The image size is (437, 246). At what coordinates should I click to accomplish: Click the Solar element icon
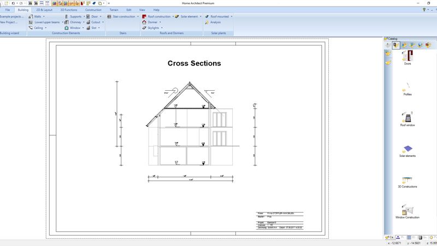click(176, 16)
